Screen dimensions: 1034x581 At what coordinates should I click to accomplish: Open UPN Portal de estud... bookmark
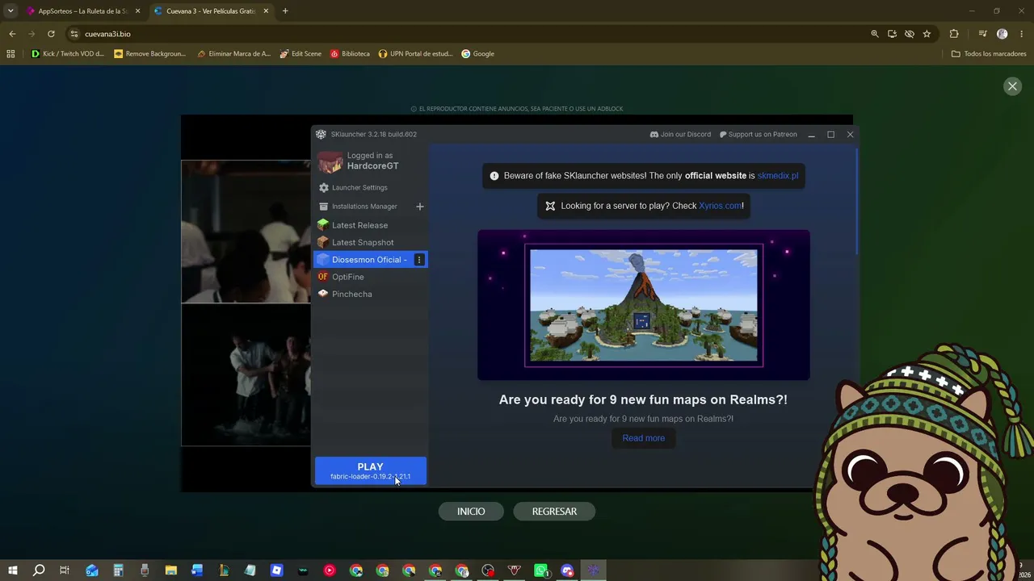(415, 54)
